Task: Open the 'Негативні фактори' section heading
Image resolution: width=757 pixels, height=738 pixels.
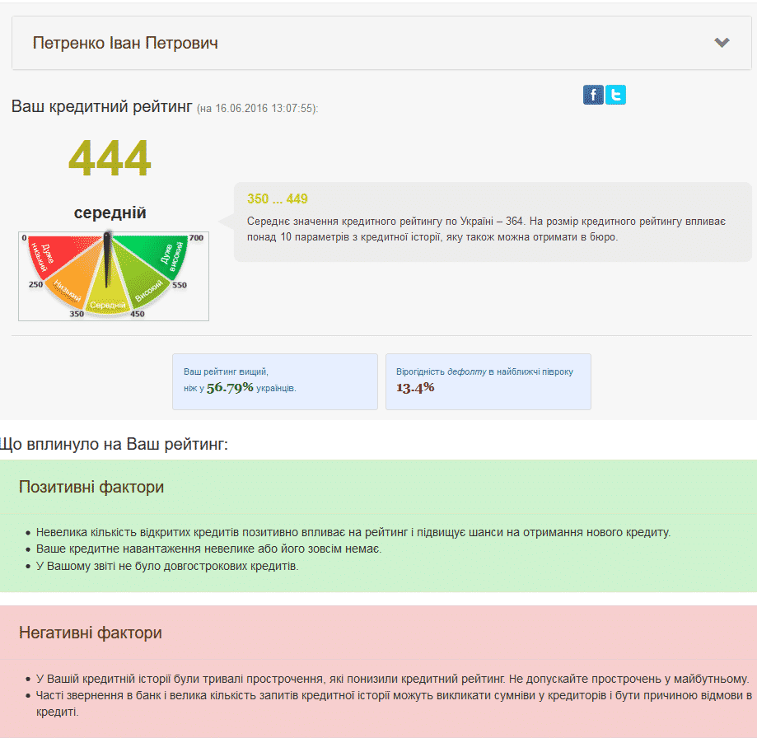Action: (x=91, y=633)
